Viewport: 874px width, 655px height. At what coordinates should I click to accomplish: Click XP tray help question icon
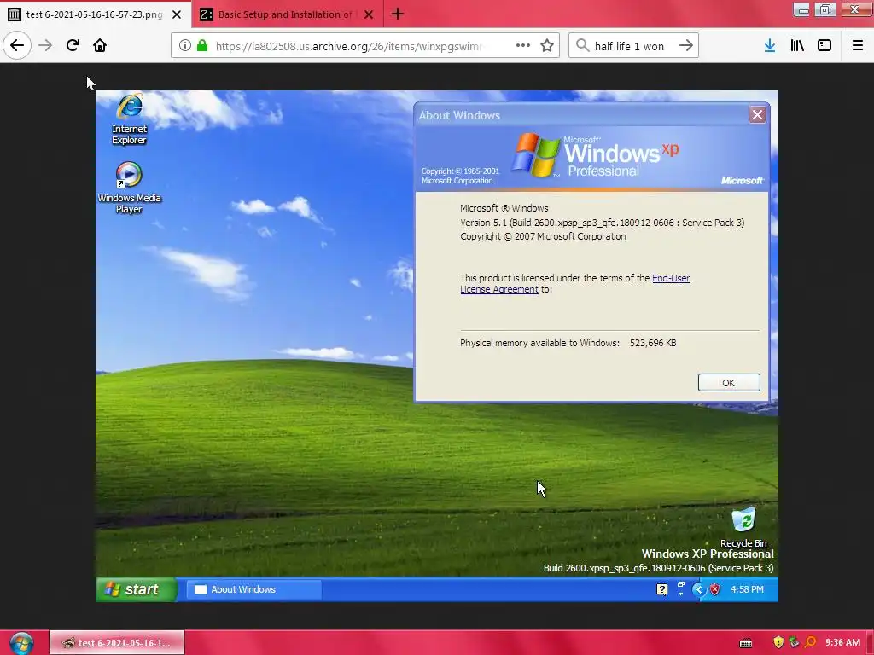tap(661, 589)
